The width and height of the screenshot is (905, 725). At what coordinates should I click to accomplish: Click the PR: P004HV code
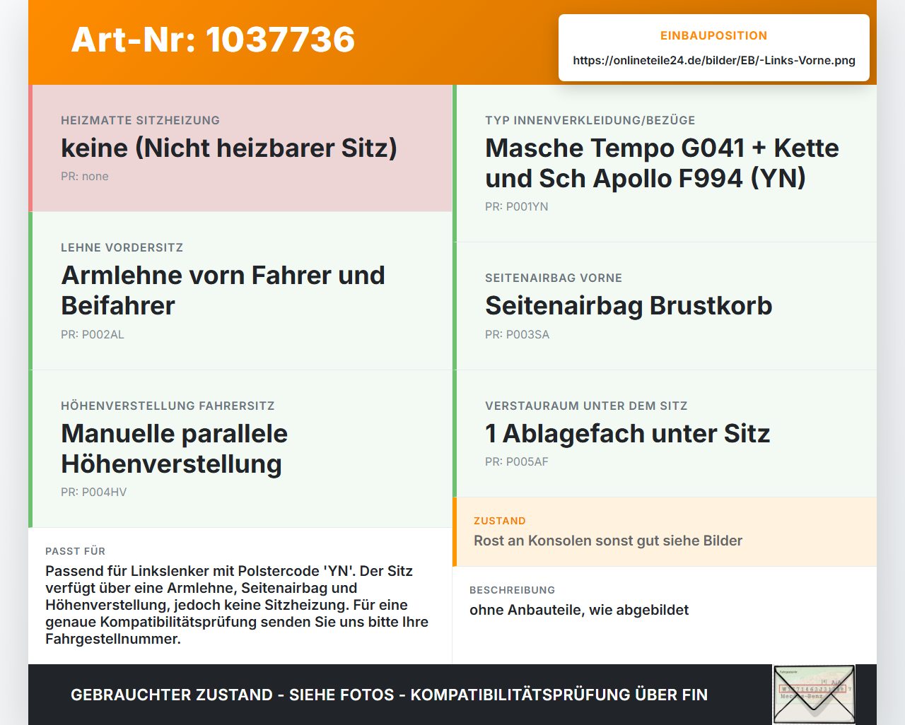point(94,492)
